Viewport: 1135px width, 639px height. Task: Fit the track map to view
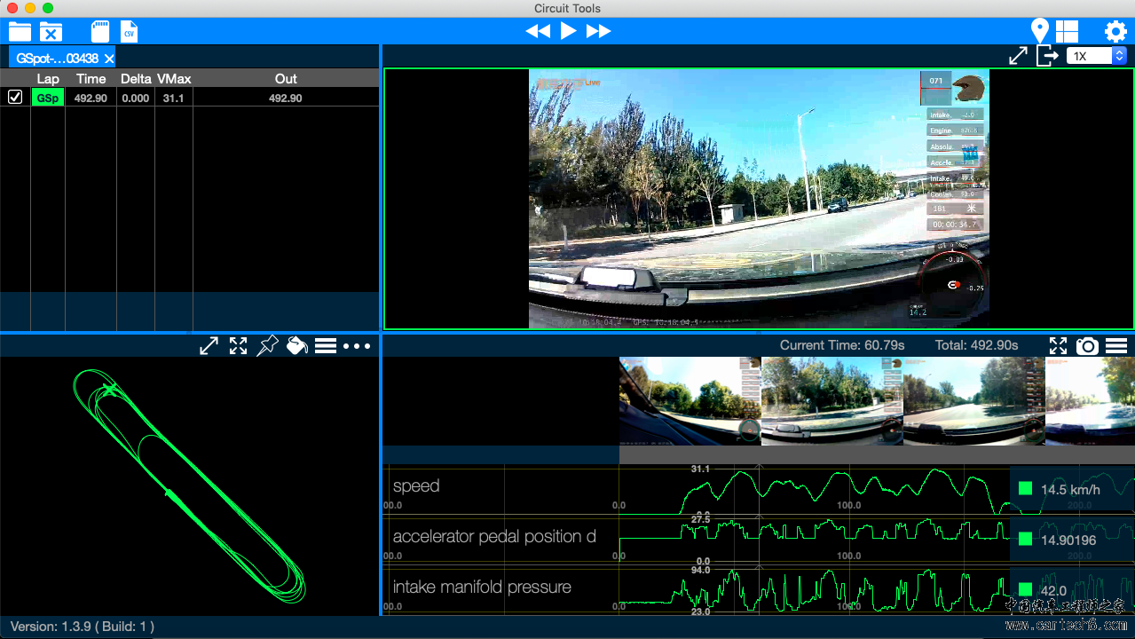[x=238, y=346]
